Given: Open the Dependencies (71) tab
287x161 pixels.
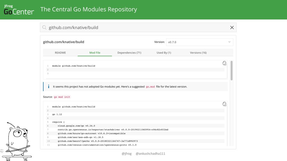Looking at the screenshot, I should tap(129, 53).
